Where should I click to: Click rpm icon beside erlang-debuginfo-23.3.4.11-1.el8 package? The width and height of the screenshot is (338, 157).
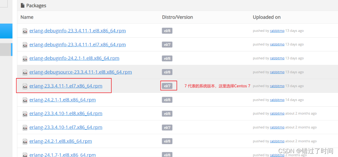pos(25,31)
